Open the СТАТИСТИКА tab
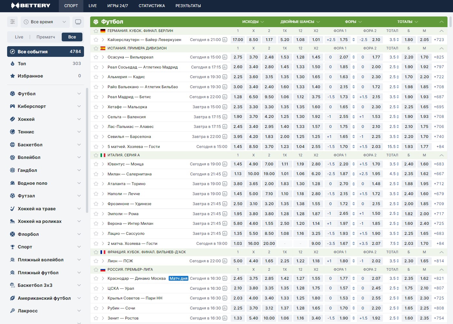Viewport: 453px width, 324px height. click(x=152, y=6)
